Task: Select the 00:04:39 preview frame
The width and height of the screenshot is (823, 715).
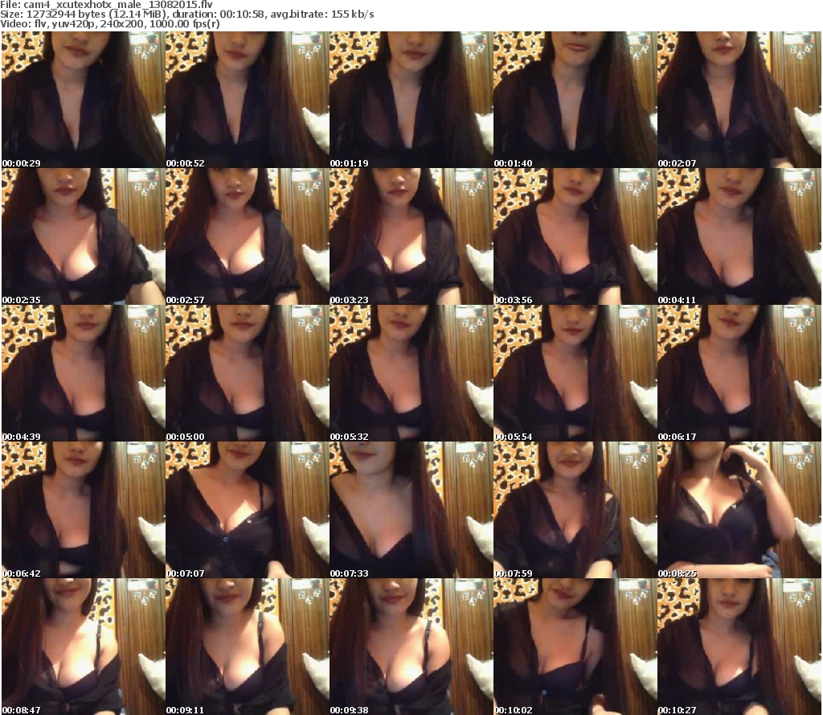Action: point(84,373)
